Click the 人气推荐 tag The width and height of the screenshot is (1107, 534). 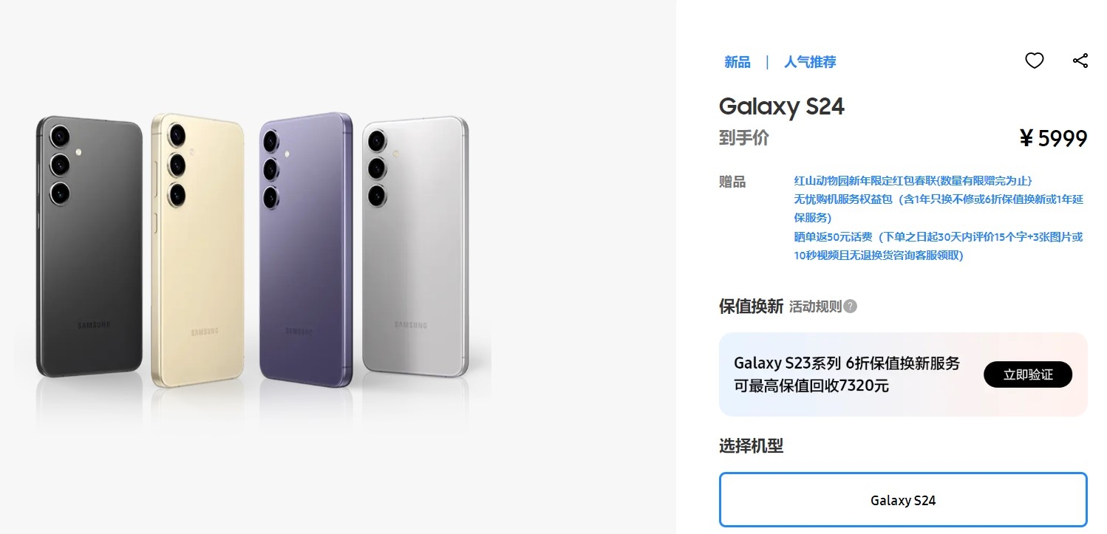(x=810, y=62)
